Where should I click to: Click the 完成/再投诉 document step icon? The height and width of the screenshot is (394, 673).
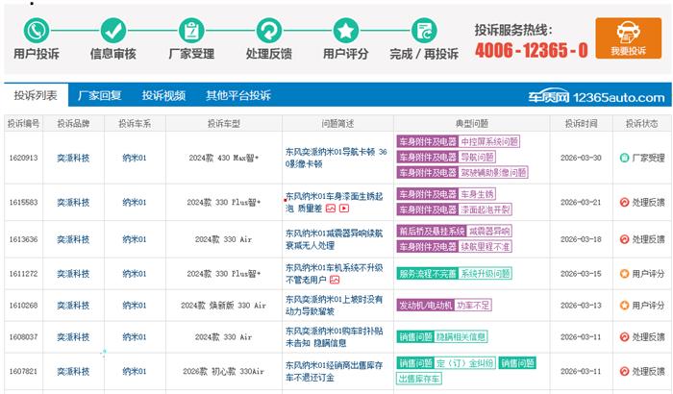[423, 30]
